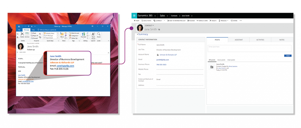Click the blue Post button
Image resolution: width=301 pixels, height=128 pixels.
click(x=288, y=56)
